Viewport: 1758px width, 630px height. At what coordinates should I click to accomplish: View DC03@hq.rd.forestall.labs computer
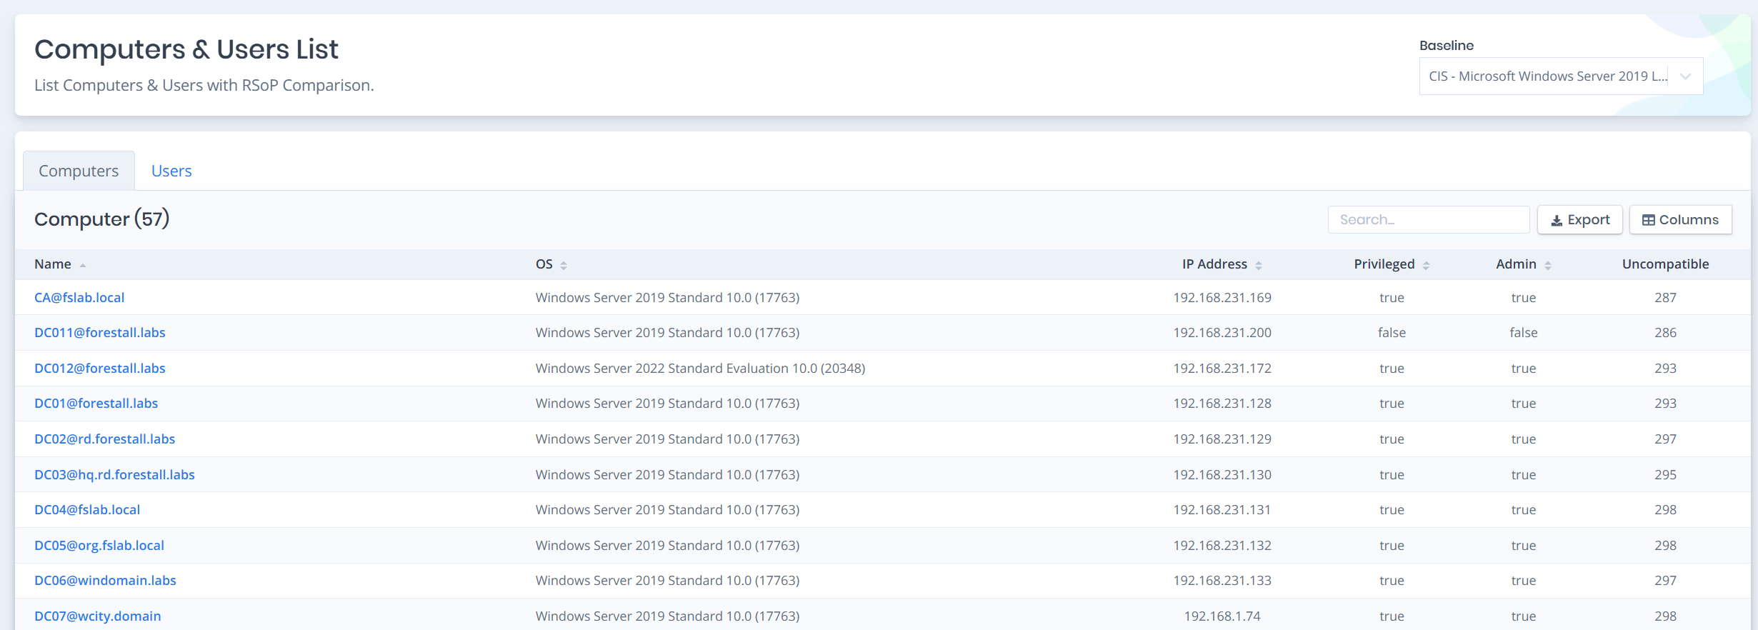[114, 474]
